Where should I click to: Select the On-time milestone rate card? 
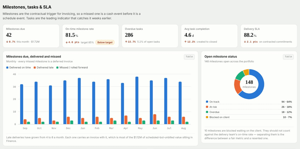90,36
